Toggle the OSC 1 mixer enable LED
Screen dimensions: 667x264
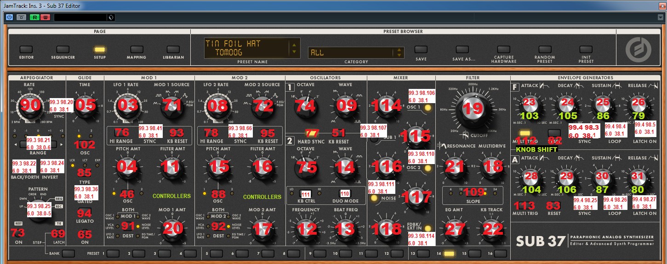click(x=428, y=109)
